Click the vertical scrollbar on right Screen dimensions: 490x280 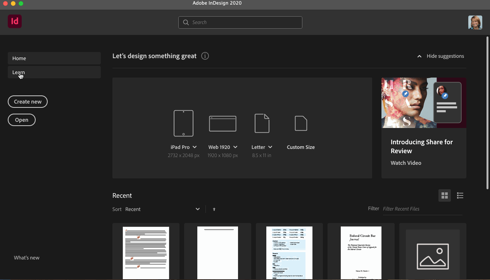(x=488, y=112)
